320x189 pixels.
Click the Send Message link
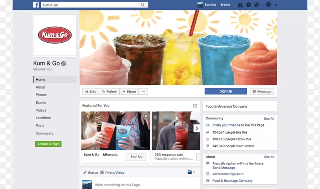pyautogui.click(x=224, y=167)
